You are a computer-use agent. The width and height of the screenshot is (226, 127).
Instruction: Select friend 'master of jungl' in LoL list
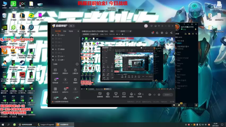point(186,59)
